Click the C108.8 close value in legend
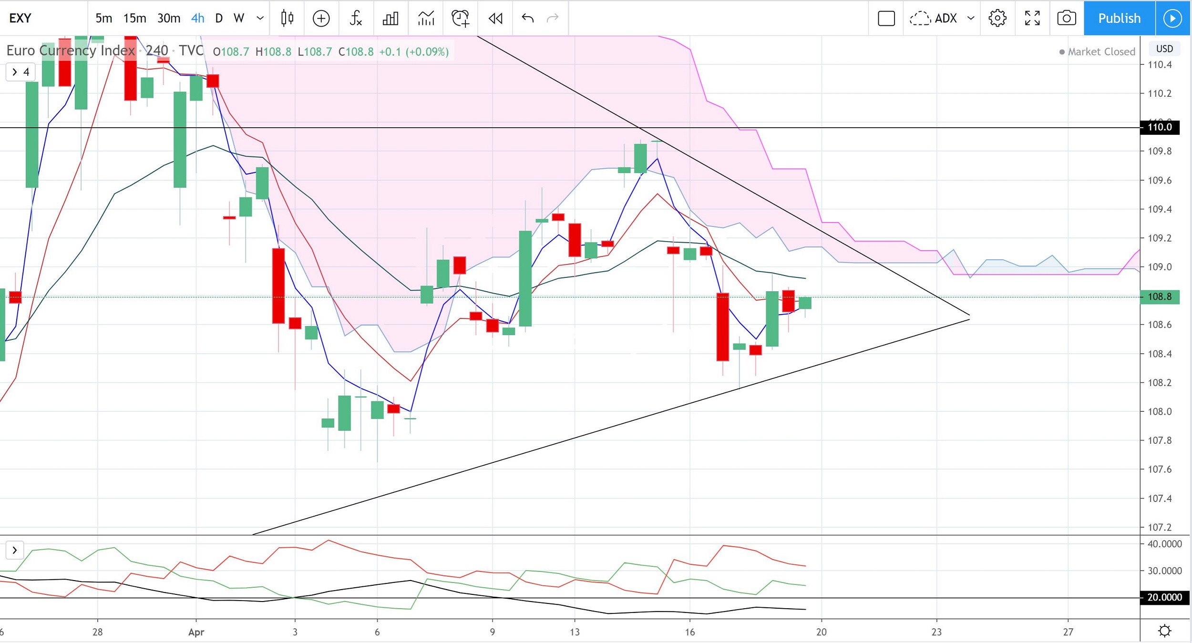Viewport: 1192px width, 643px height. tap(356, 51)
